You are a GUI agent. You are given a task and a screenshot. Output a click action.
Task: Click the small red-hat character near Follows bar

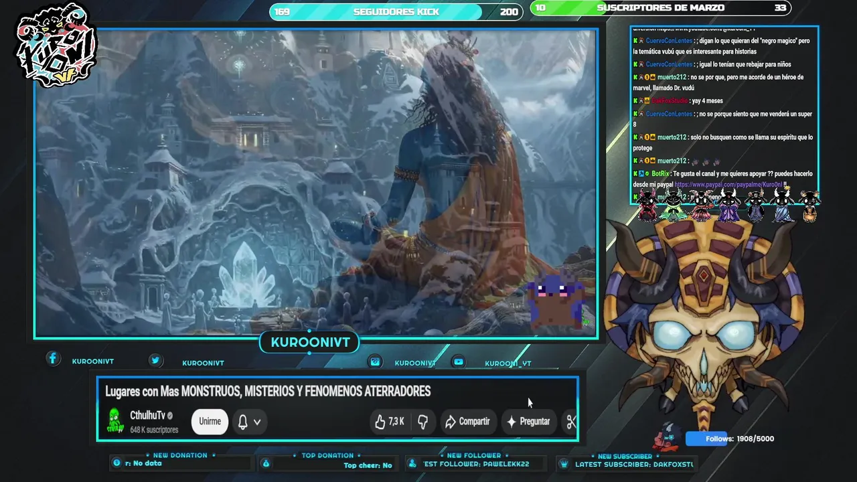[666, 436]
